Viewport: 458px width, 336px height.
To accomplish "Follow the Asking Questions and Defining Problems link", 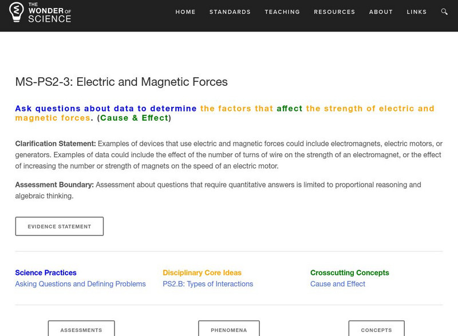I will pyautogui.click(x=80, y=284).
